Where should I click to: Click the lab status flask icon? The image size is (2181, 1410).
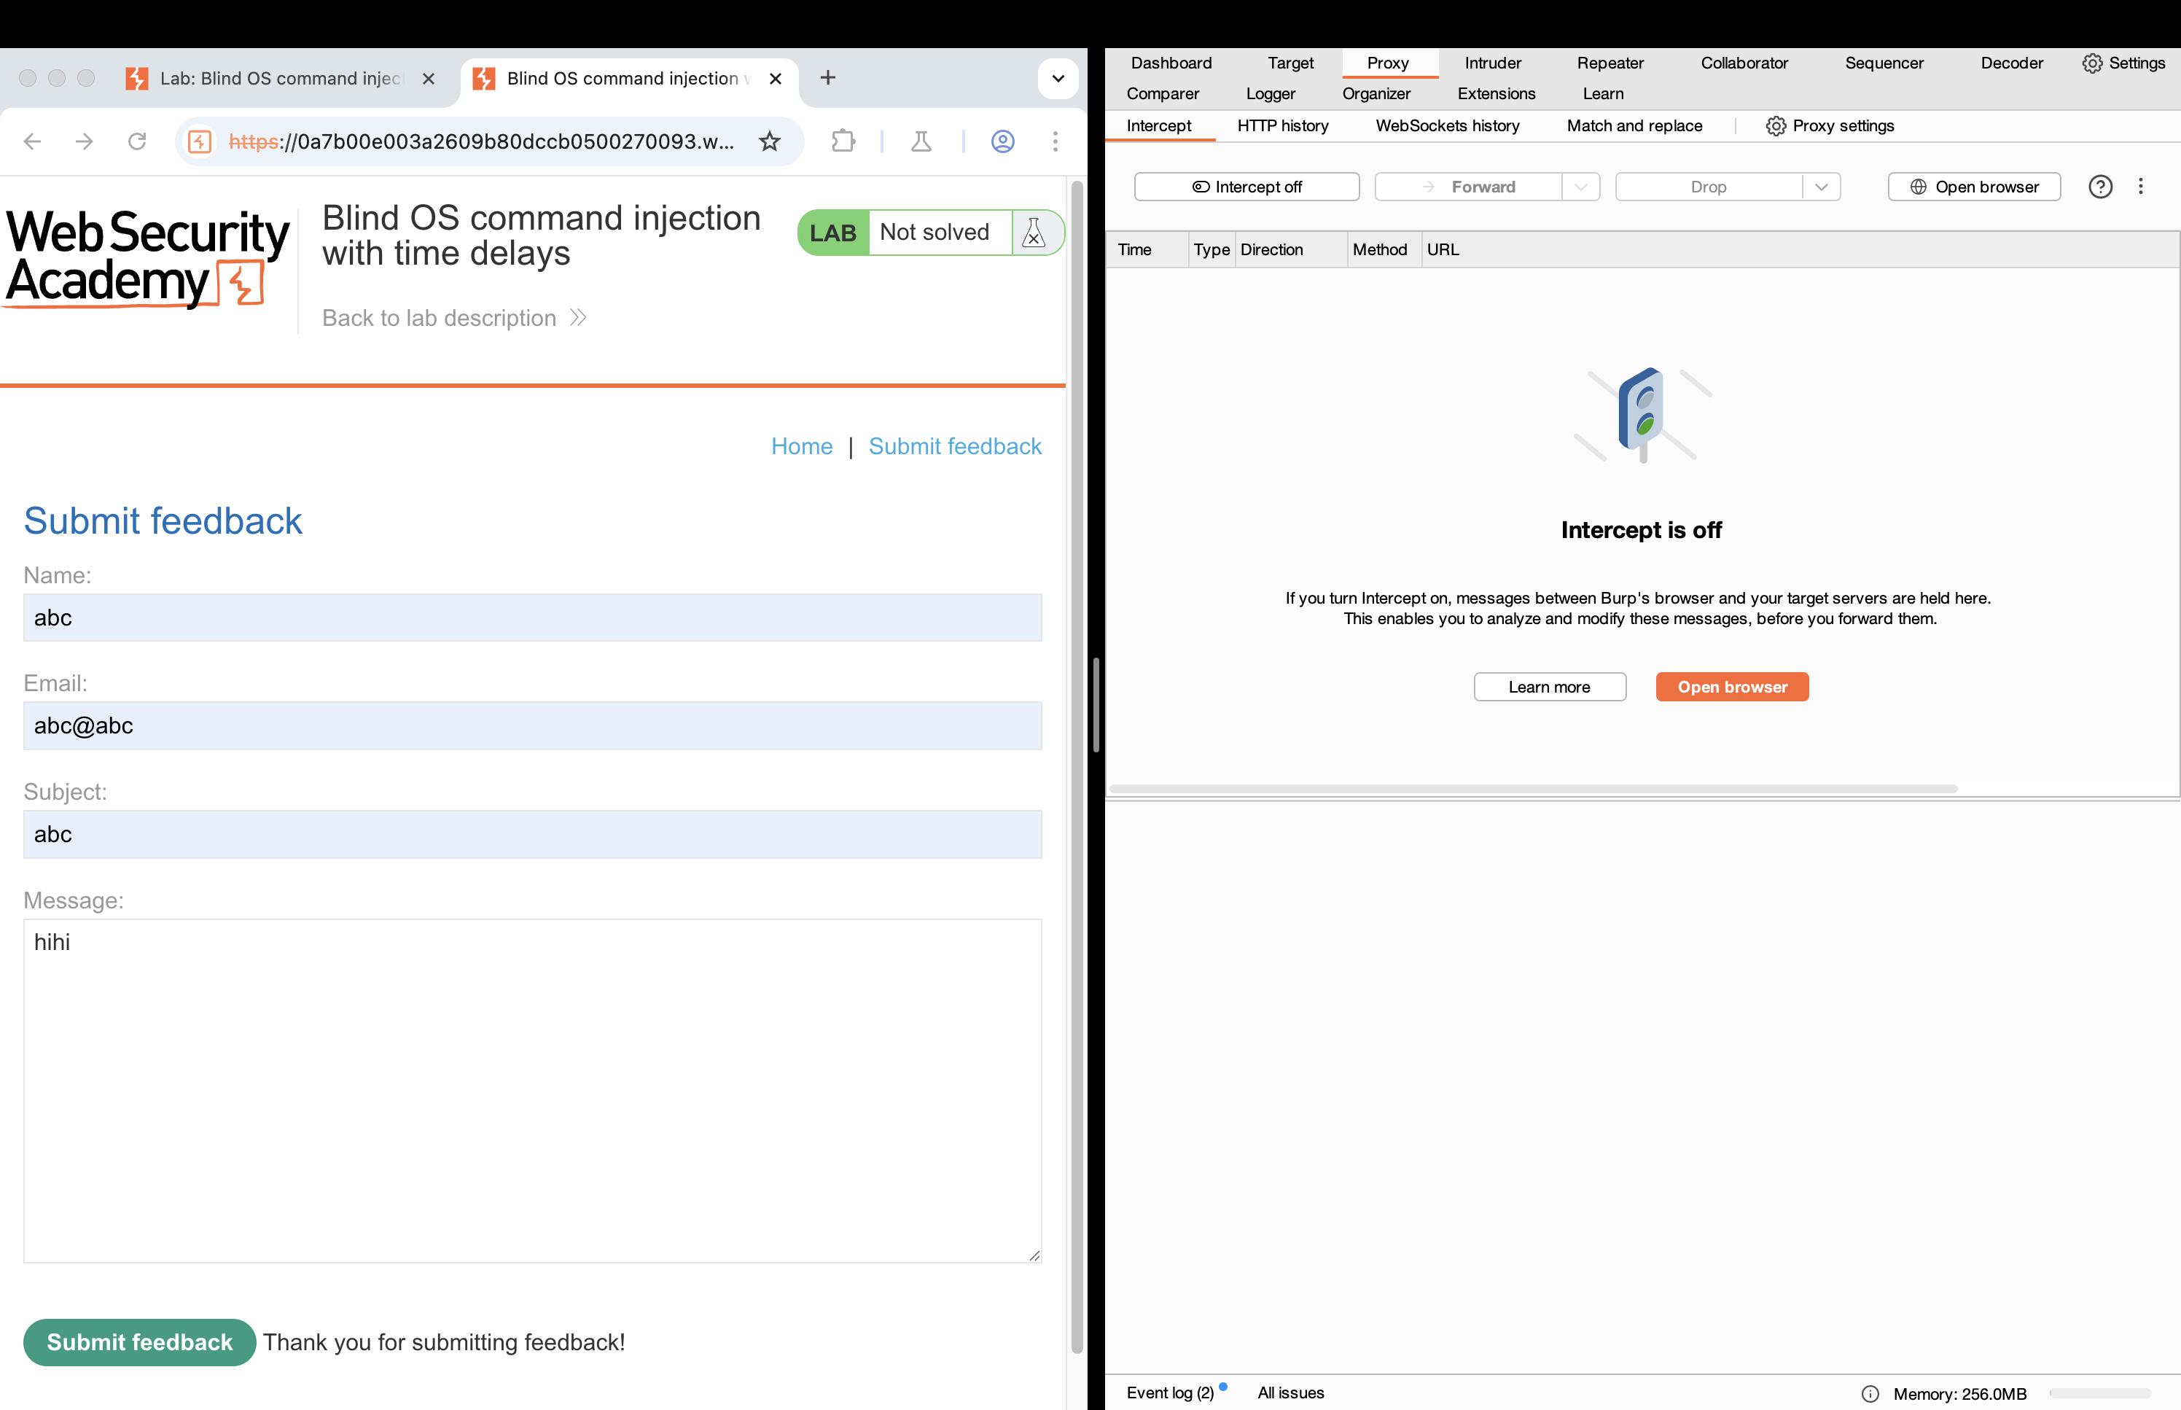[x=1034, y=233]
